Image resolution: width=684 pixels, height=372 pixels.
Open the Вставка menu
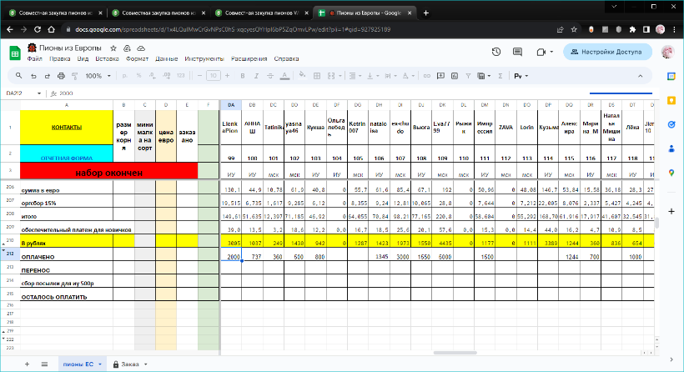click(x=107, y=59)
